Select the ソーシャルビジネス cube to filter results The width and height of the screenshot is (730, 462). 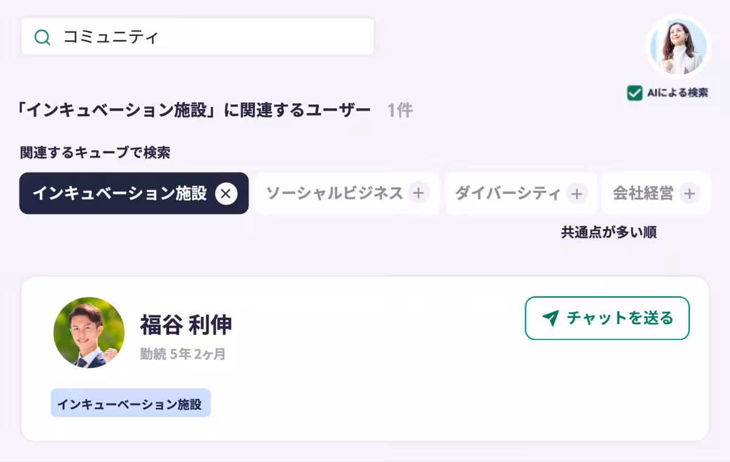point(338,193)
